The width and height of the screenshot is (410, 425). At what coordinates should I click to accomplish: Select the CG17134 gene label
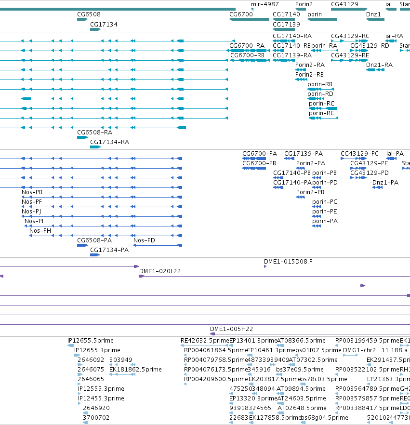tap(104, 25)
